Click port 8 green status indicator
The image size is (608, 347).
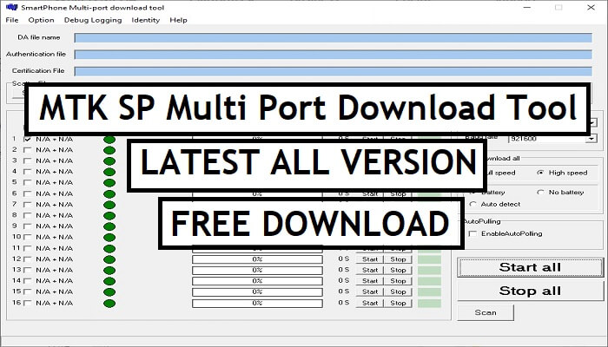tap(109, 216)
